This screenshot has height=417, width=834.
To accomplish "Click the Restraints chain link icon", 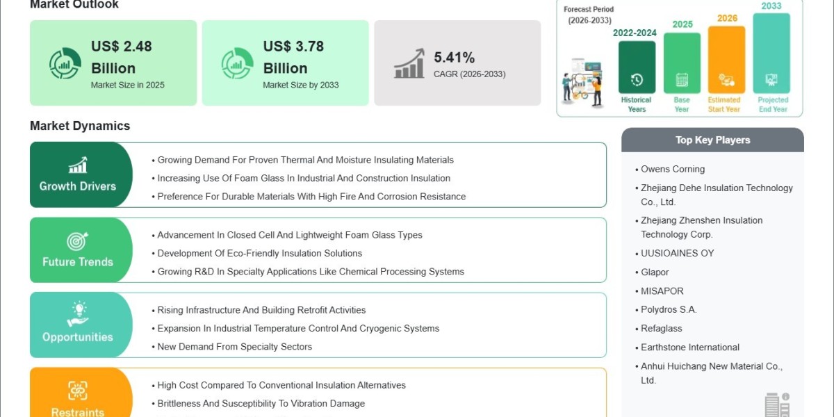I will 78,391.
